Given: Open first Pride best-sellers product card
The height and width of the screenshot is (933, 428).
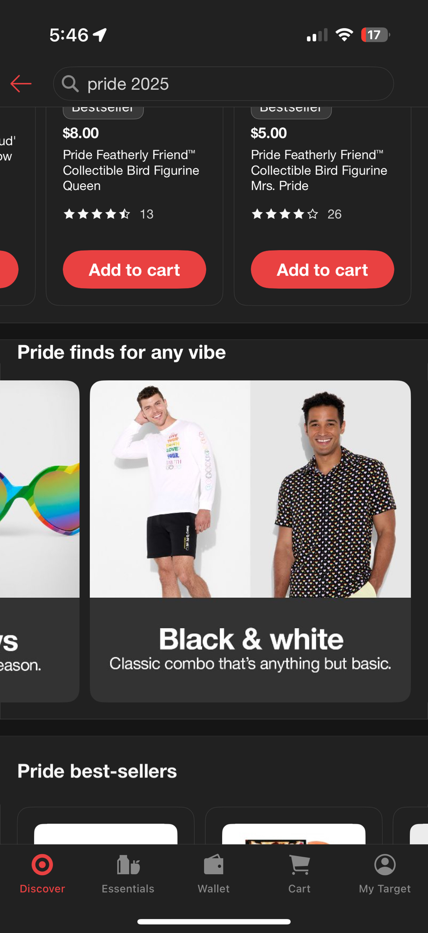Looking at the screenshot, I should pos(106,826).
